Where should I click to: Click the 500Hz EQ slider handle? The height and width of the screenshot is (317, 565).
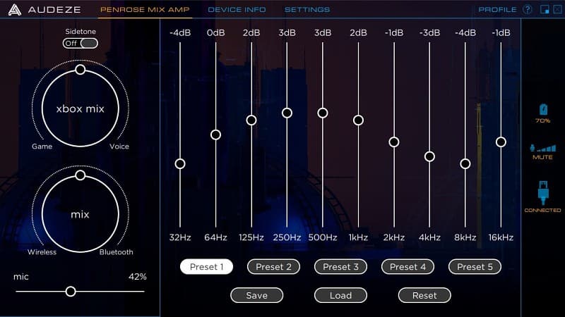[x=323, y=113]
